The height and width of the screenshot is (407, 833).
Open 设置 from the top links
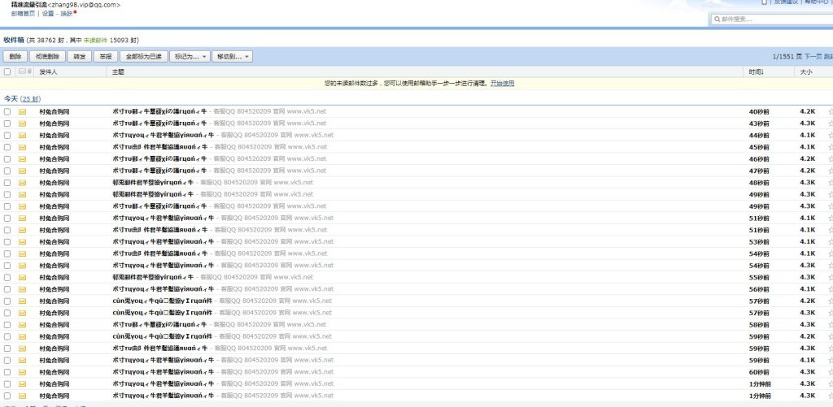48,14
